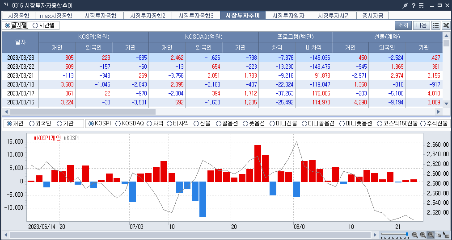Image resolution: width=452 pixels, height=240 pixels.
Task: Select the 2023/08/23 date row
Action: pyautogui.click(x=222, y=58)
